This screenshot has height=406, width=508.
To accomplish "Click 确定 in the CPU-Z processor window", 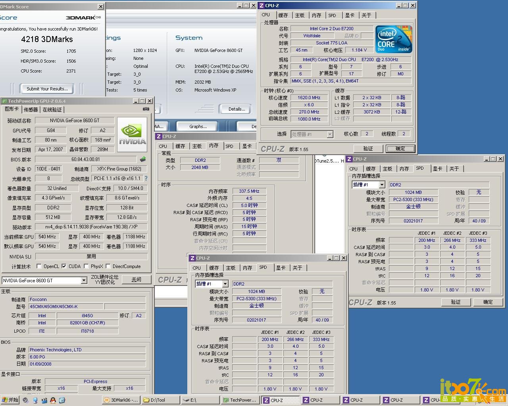I will pyautogui.click(x=400, y=149).
